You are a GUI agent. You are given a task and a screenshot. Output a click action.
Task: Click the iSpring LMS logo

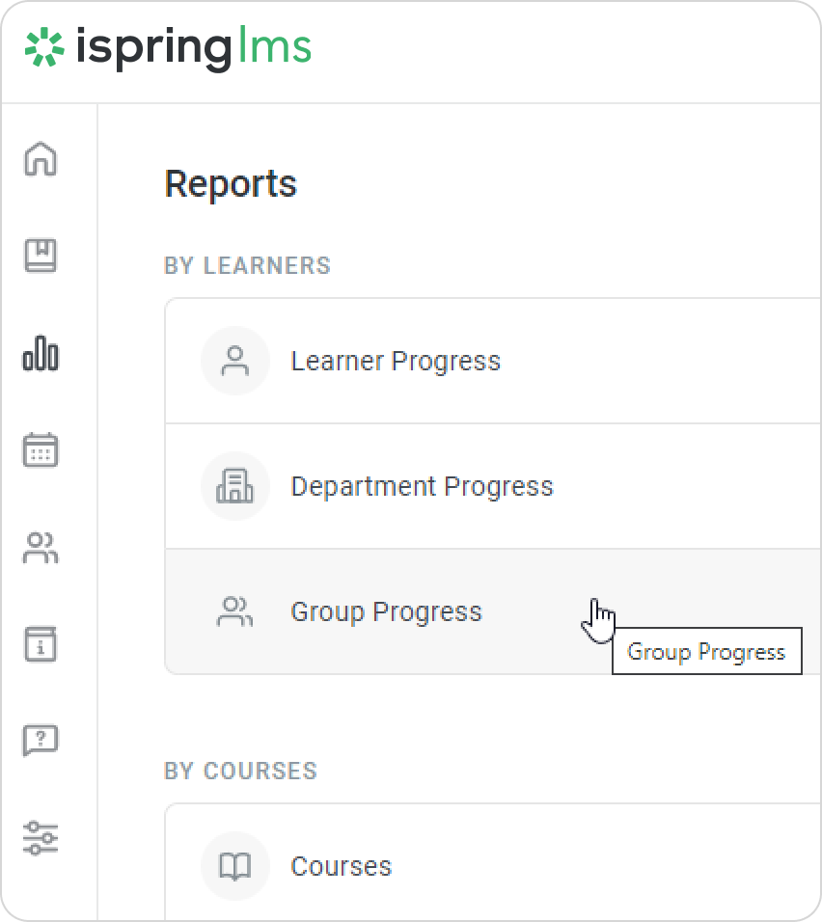point(168,48)
